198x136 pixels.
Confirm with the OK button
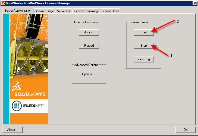coord(185,130)
